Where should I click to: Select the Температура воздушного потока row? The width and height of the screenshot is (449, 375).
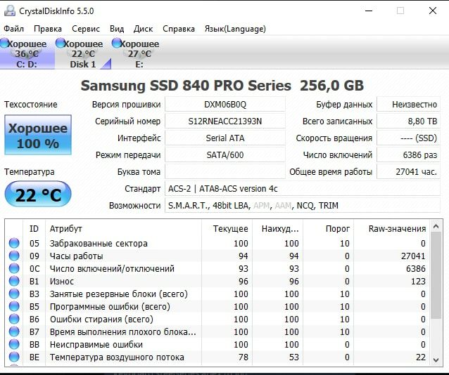pyautogui.click(x=217, y=357)
